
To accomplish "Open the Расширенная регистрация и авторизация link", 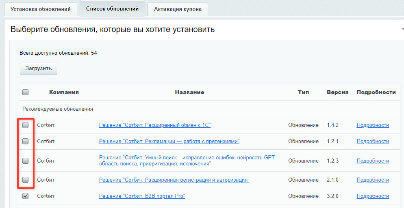I will point(174,180).
